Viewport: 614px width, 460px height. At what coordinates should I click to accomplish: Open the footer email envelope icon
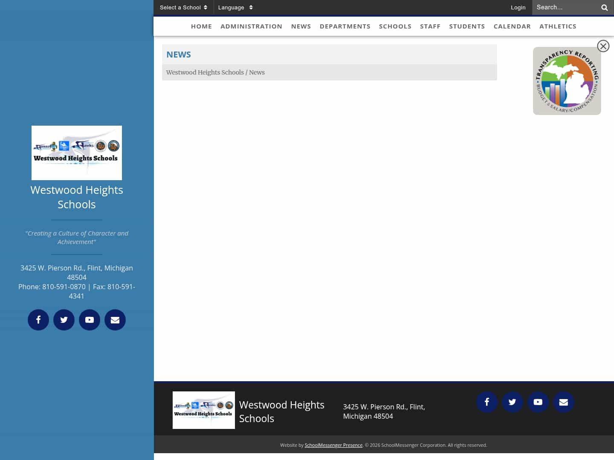point(564,402)
